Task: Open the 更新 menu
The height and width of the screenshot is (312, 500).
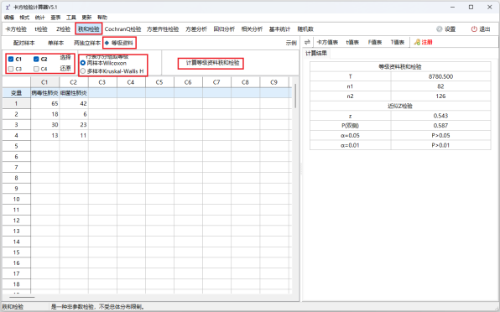Action: (86, 18)
